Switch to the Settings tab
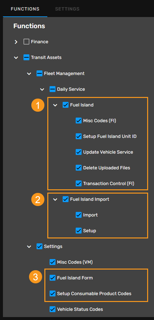This screenshot has height=320, width=154. 67,9
